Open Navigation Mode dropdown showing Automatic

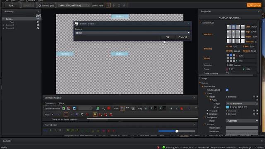[x=242, y=121]
